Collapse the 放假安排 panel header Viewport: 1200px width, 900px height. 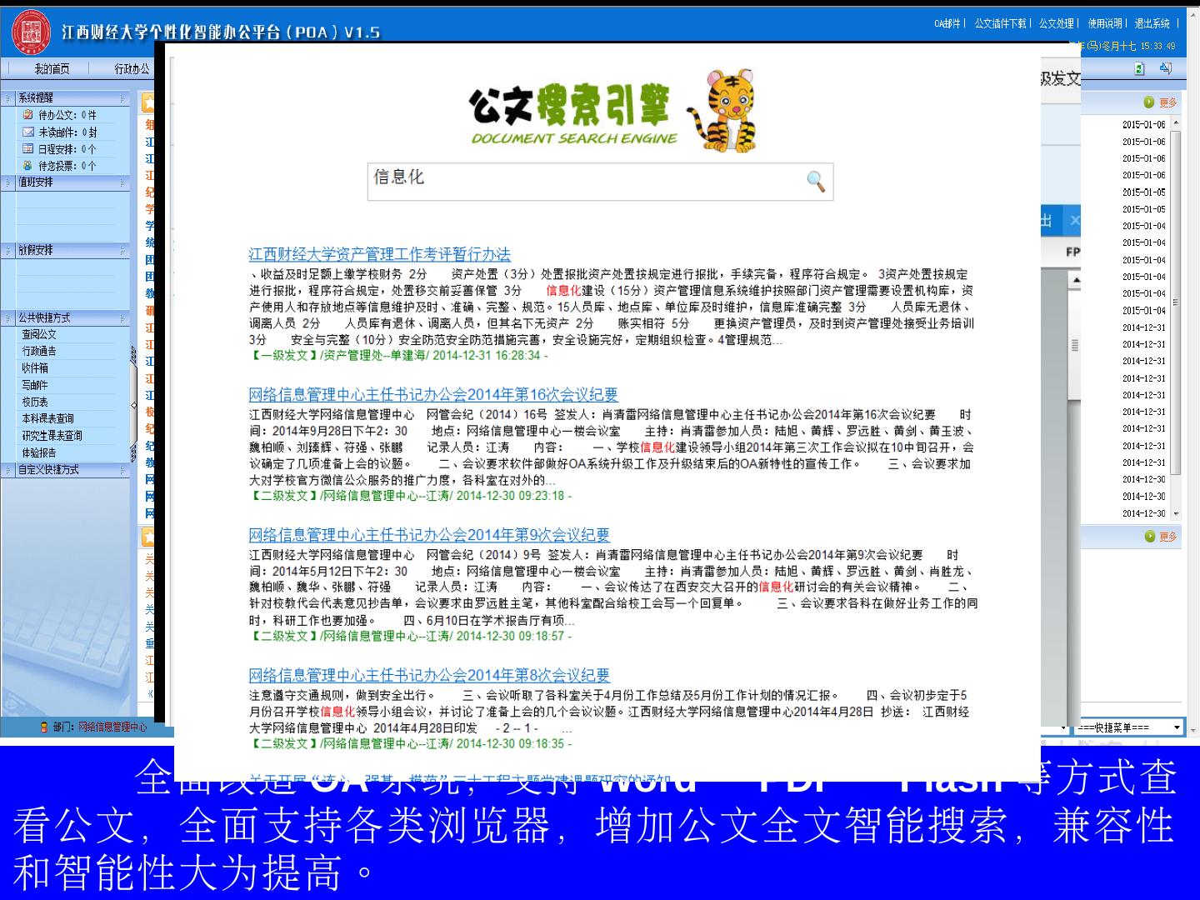coord(65,250)
